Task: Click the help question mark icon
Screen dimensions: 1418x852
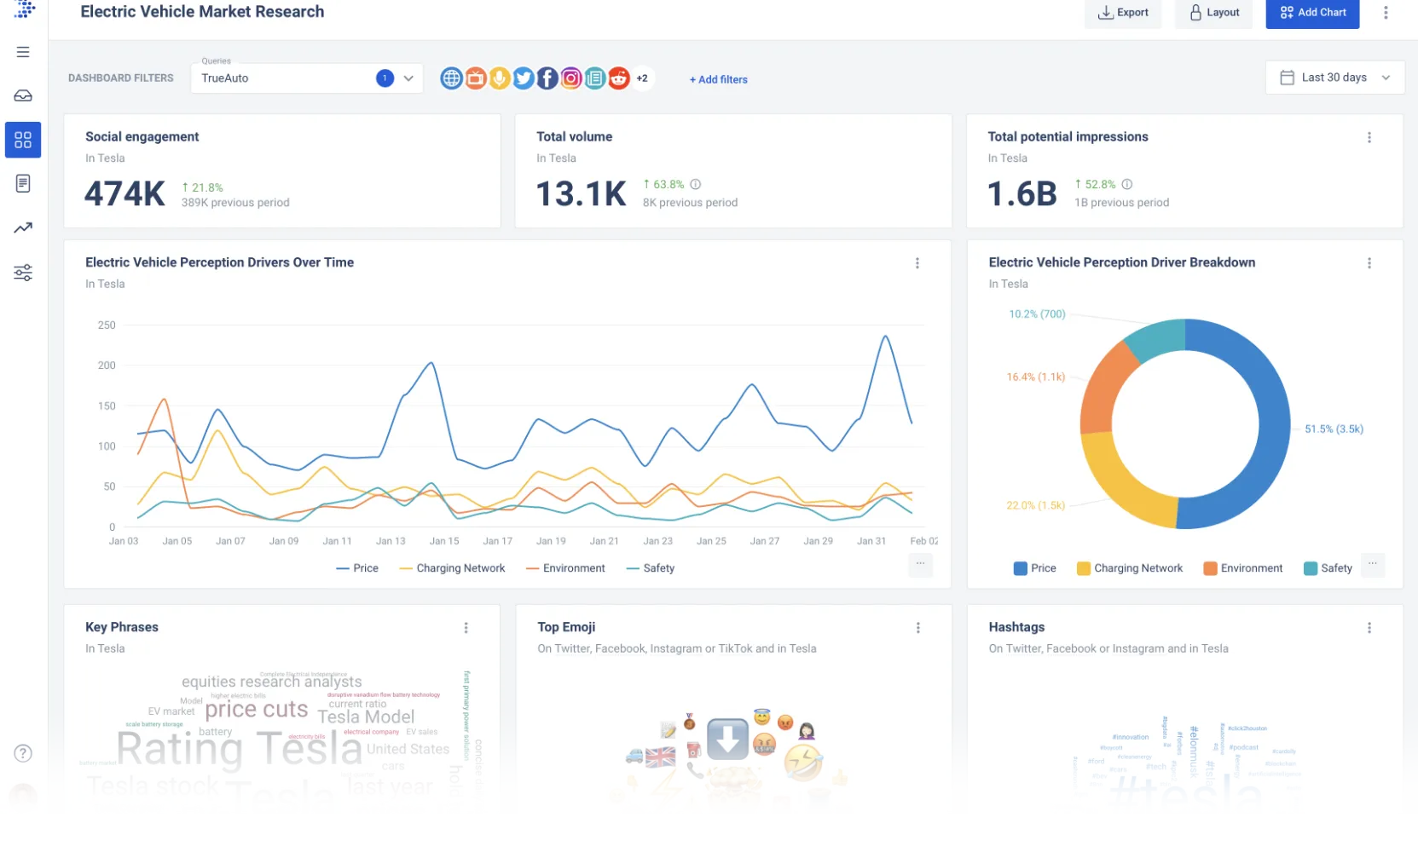Action: tap(23, 753)
